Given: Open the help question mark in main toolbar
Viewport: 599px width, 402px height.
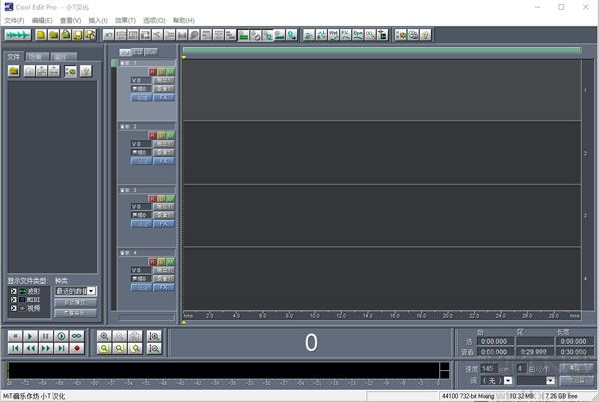Looking at the screenshot, I should (x=425, y=35).
